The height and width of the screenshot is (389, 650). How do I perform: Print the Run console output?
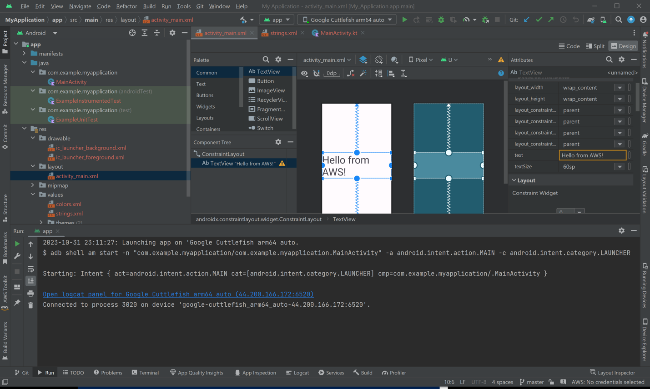point(30,294)
